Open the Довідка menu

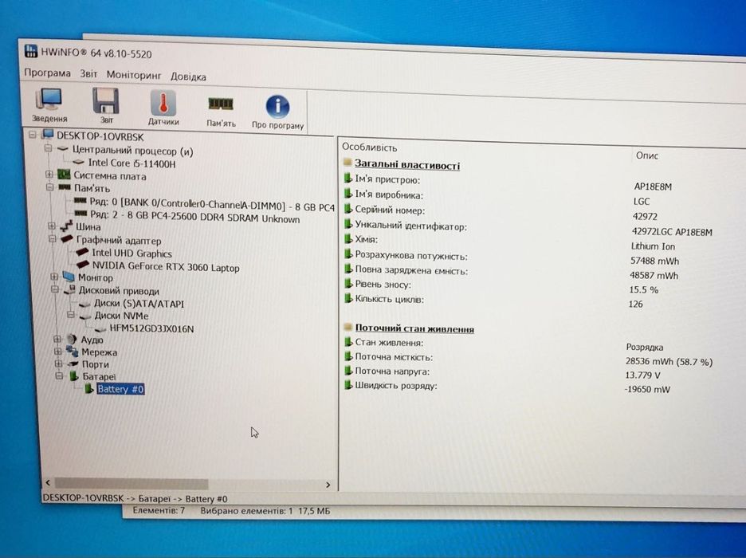[x=188, y=76]
